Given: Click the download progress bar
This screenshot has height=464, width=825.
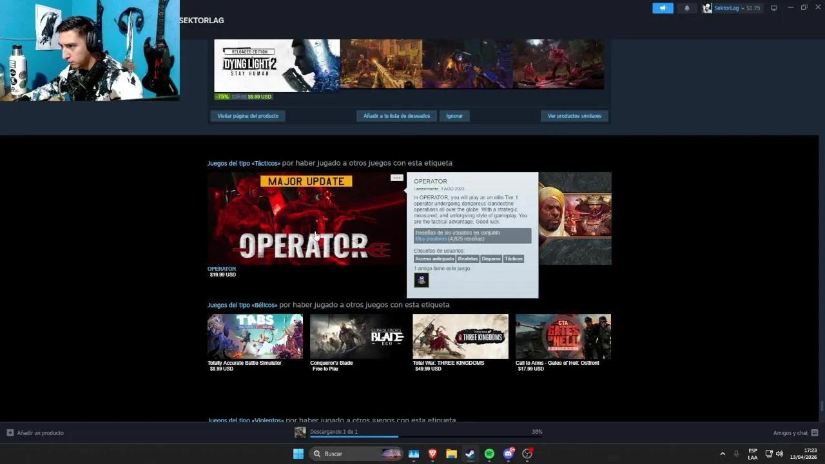Looking at the screenshot, I should (x=426, y=437).
